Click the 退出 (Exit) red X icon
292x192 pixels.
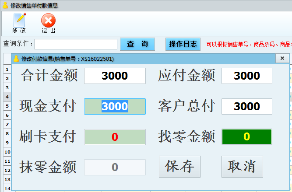pos(48,20)
